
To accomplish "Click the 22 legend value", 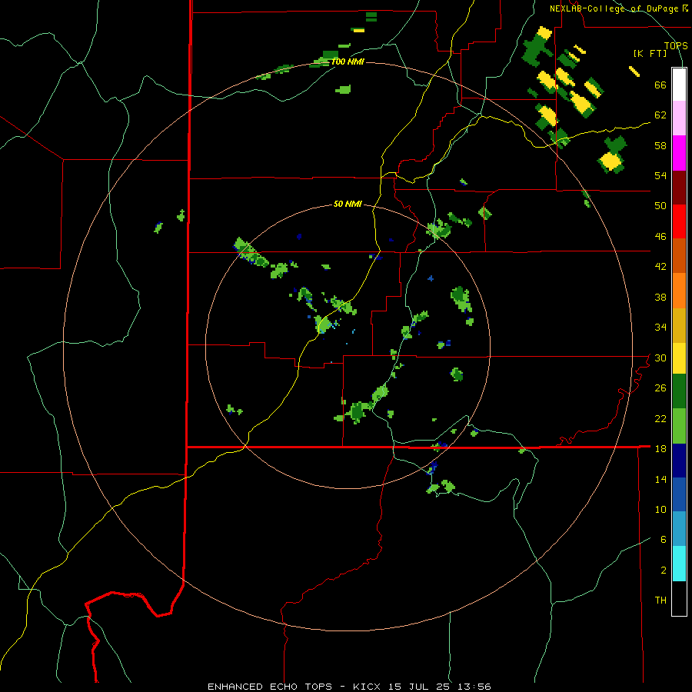I will (x=660, y=418).
